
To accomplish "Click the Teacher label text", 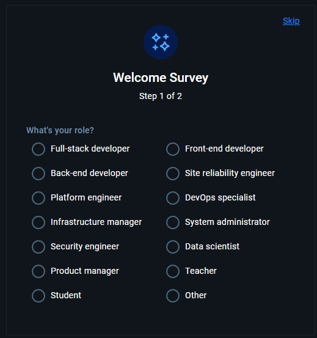I will [x=201, y=271].
